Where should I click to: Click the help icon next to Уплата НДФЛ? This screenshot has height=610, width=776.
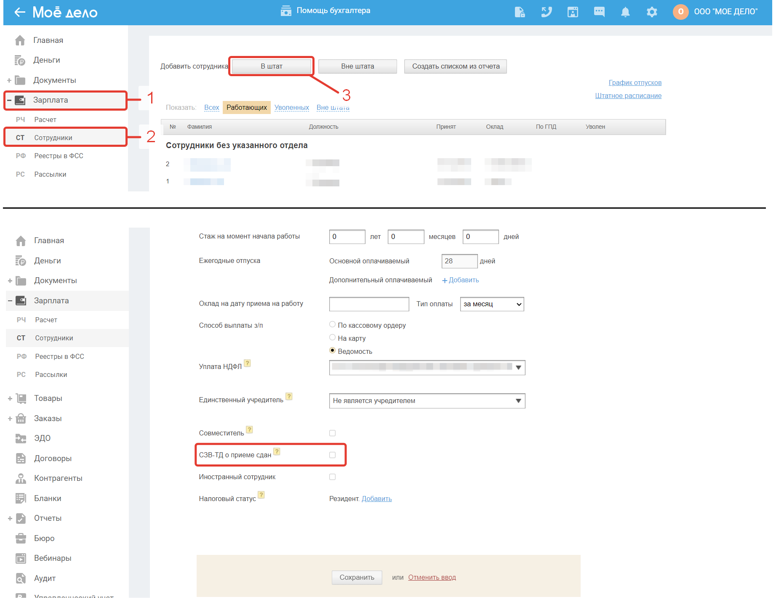click(248, 363)
